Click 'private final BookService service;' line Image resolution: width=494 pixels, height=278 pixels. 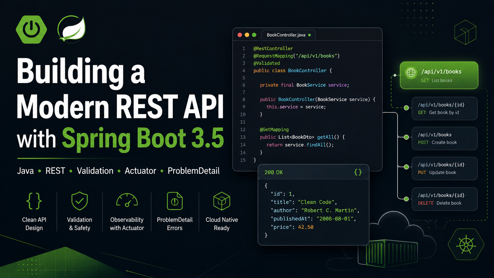305,85
